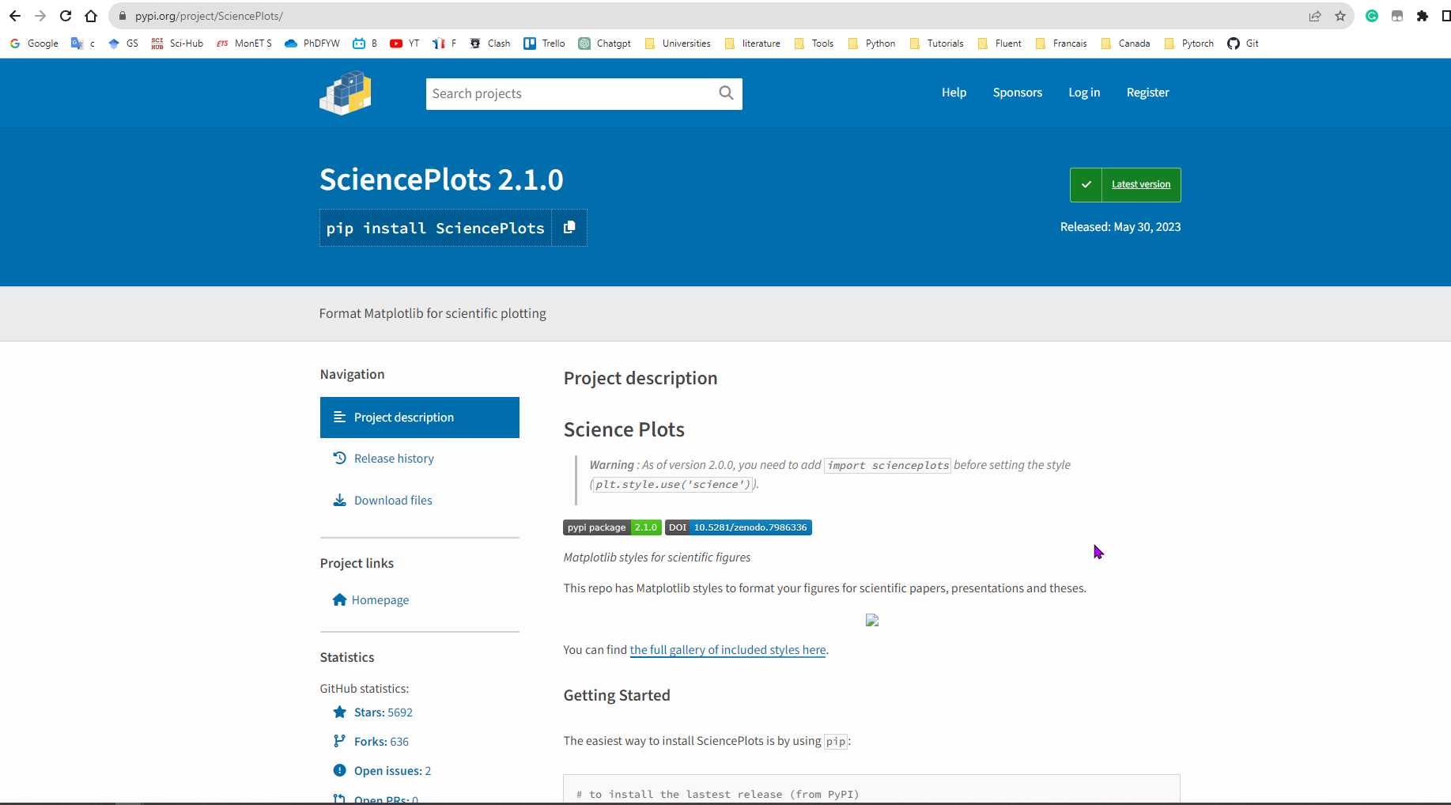Click the PyPI logo
This screenshot has width=1451, height=805.
point(346,93)
